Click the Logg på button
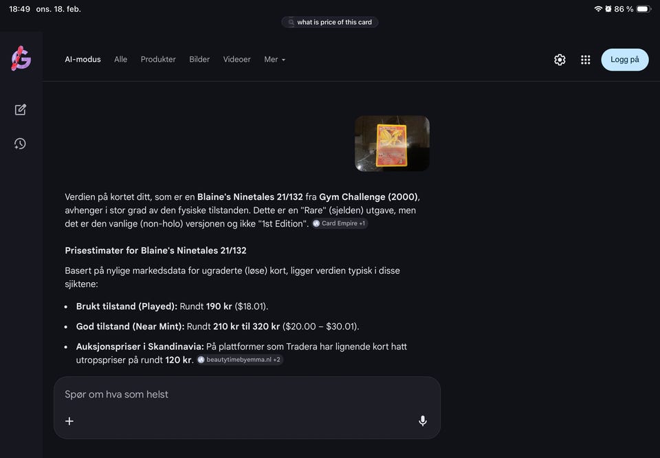 pyautogui.click(x=625, y=60)
